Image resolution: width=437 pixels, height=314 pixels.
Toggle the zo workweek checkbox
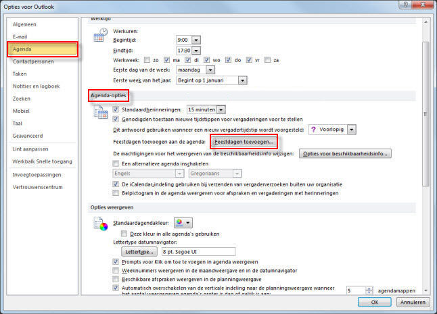[147, 60]
